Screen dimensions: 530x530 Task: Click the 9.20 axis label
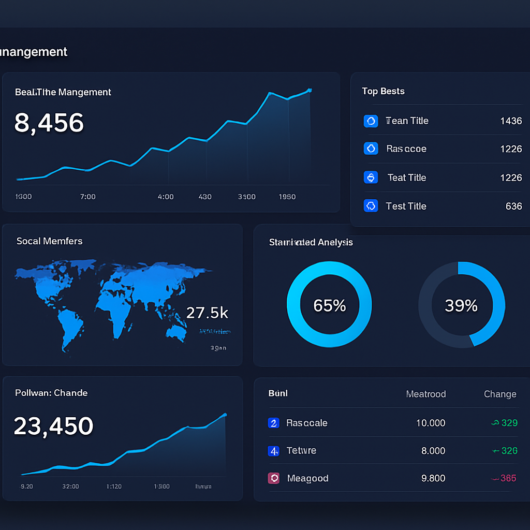click(27, 487)
